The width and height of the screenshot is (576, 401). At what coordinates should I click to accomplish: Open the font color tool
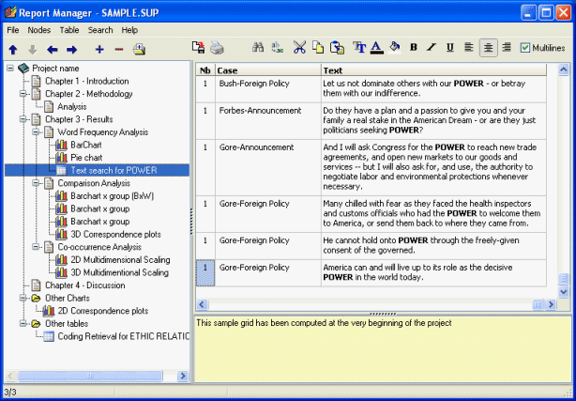[376, 48]
